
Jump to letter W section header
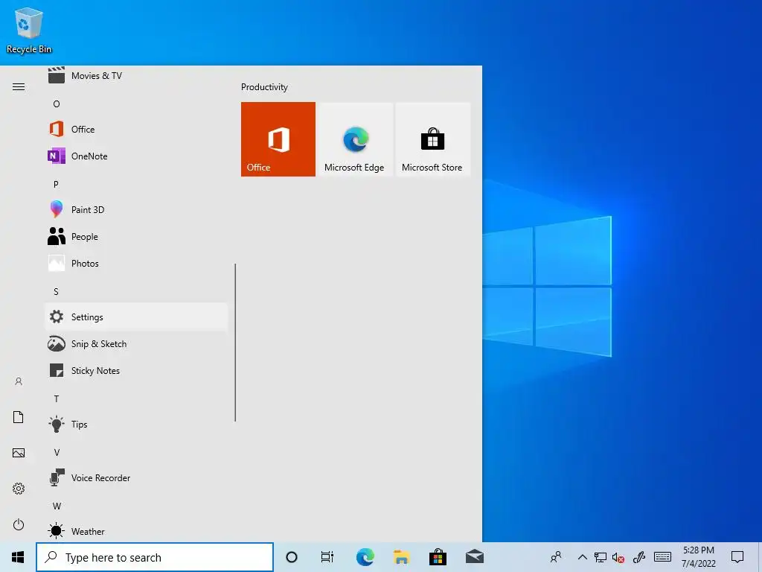coord(57,506)
